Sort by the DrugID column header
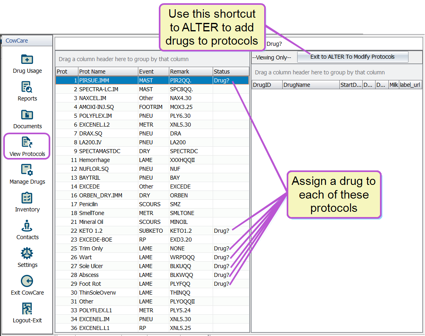Viewport: 425px width, 336px height. (x=267, y=85)
